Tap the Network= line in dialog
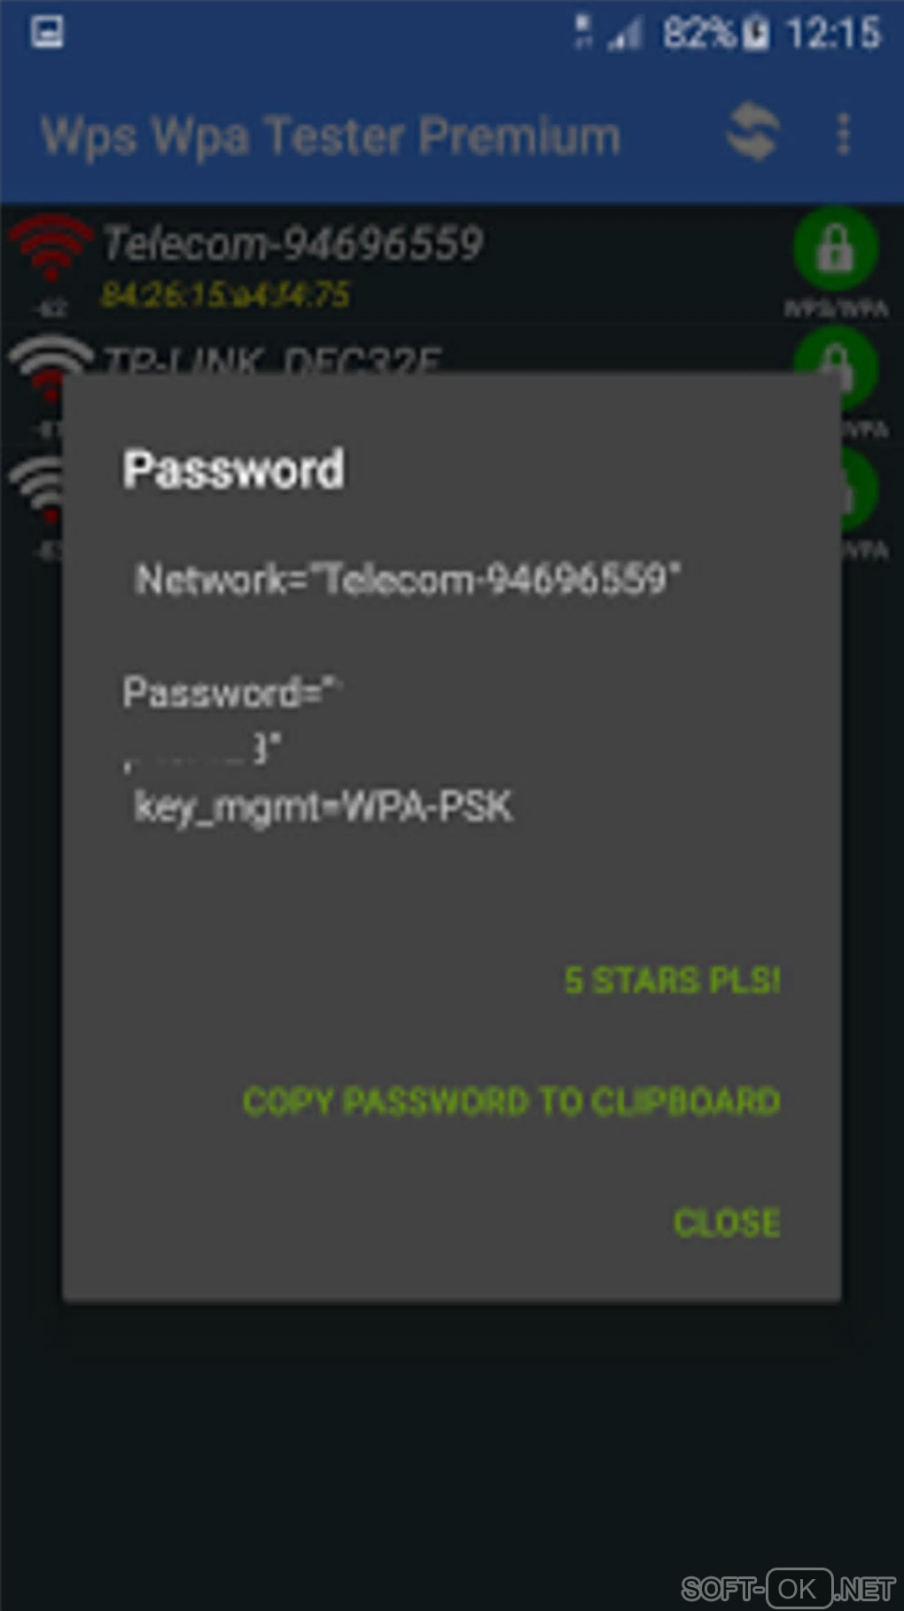 point(408,580)
